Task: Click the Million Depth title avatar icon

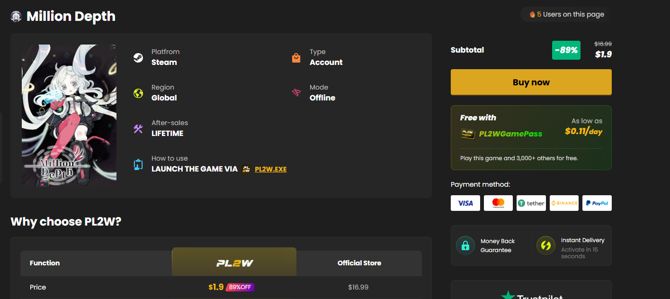Action: point(17,17)
